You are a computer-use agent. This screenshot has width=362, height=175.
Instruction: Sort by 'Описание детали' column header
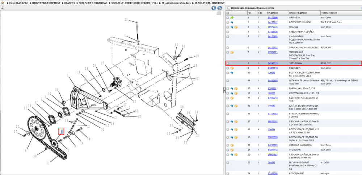304,13
